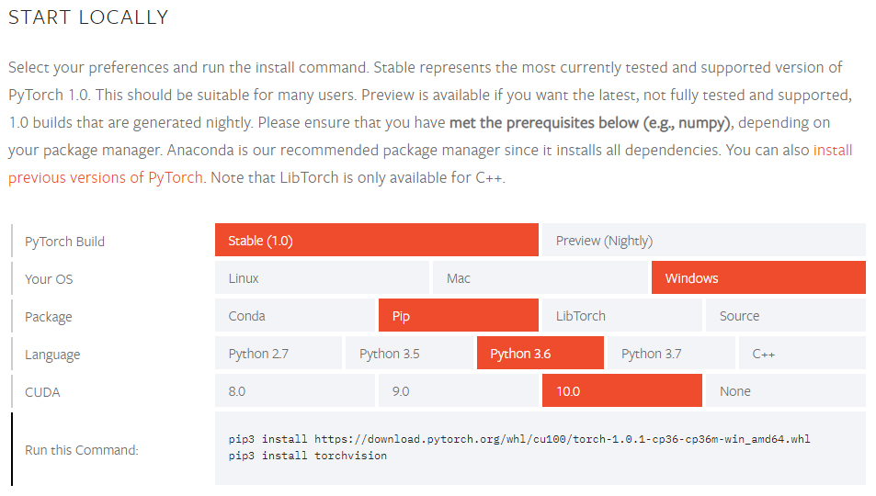
Task: Choose Conda as the package
Action: (295, 316)
